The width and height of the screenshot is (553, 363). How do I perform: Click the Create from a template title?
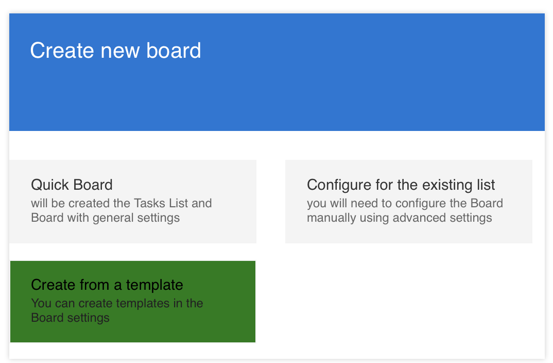(107, 285)
